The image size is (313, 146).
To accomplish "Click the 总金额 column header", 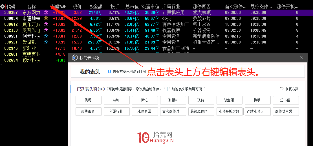I will coord(96,6).
